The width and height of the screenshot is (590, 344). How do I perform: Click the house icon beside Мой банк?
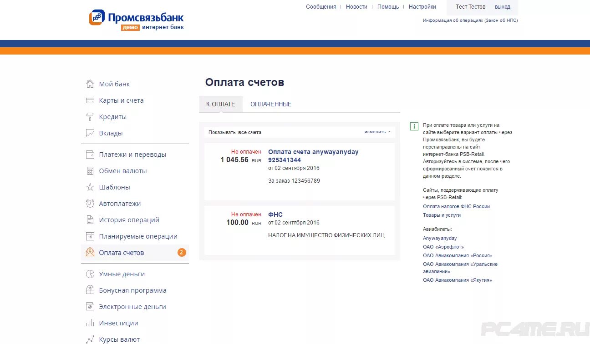tap(90, 84)
